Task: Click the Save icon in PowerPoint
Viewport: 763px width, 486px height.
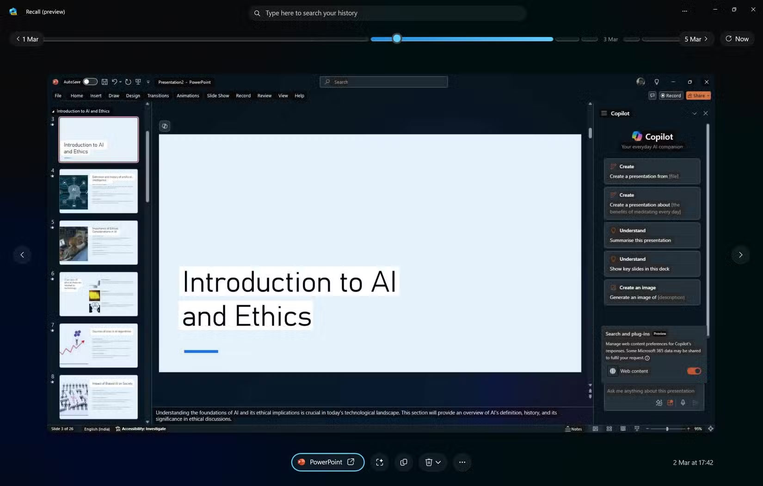Action: 105,82
